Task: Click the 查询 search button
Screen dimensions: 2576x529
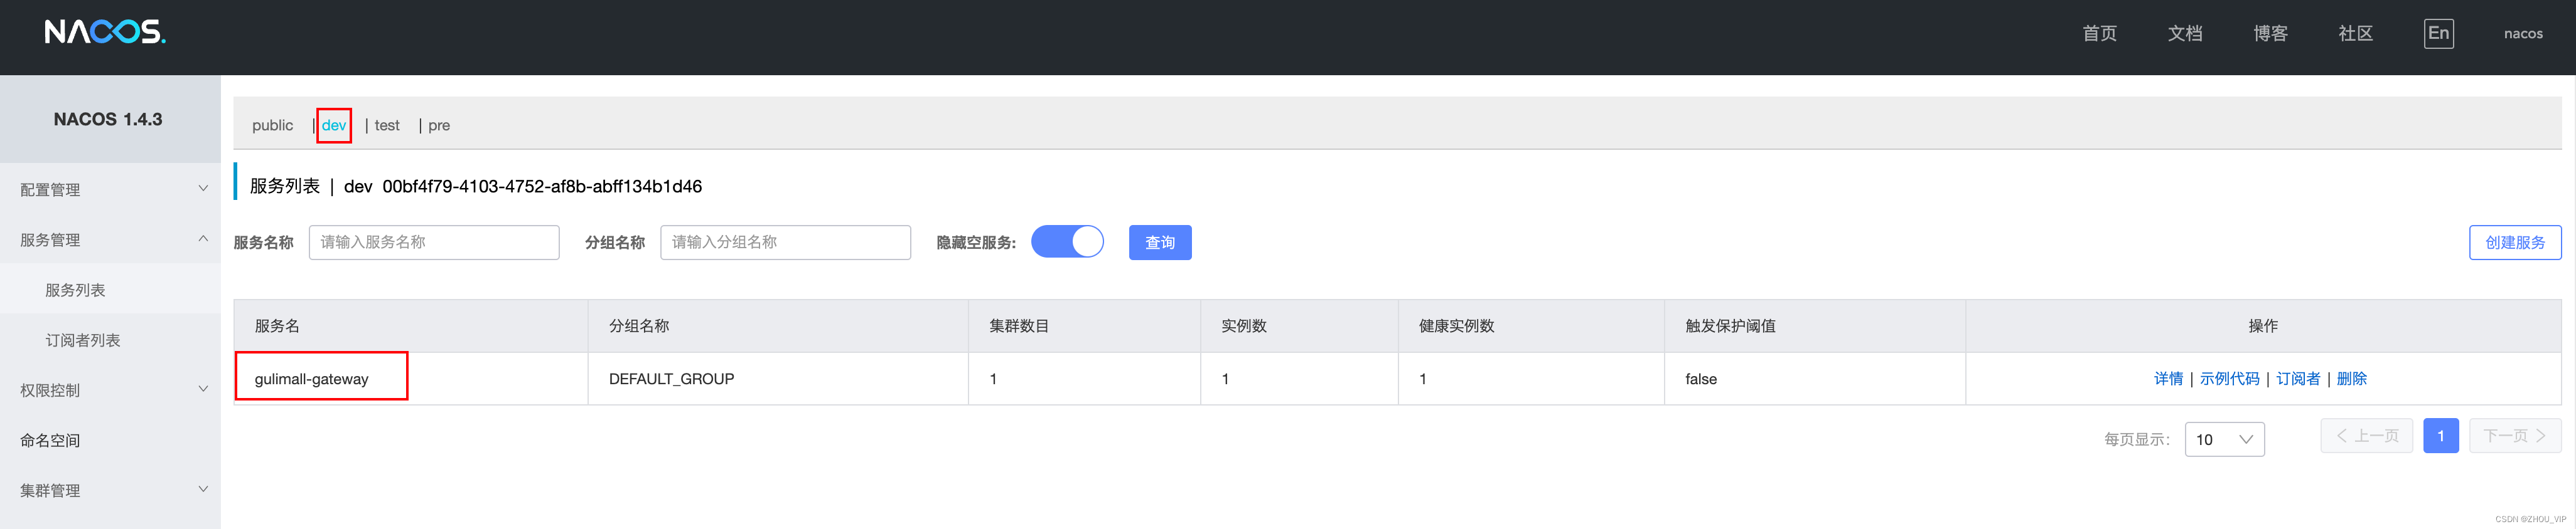Action: [1160, 243]
